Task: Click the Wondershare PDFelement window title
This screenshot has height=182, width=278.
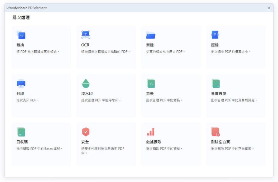Action: click(x=27, y=8)
